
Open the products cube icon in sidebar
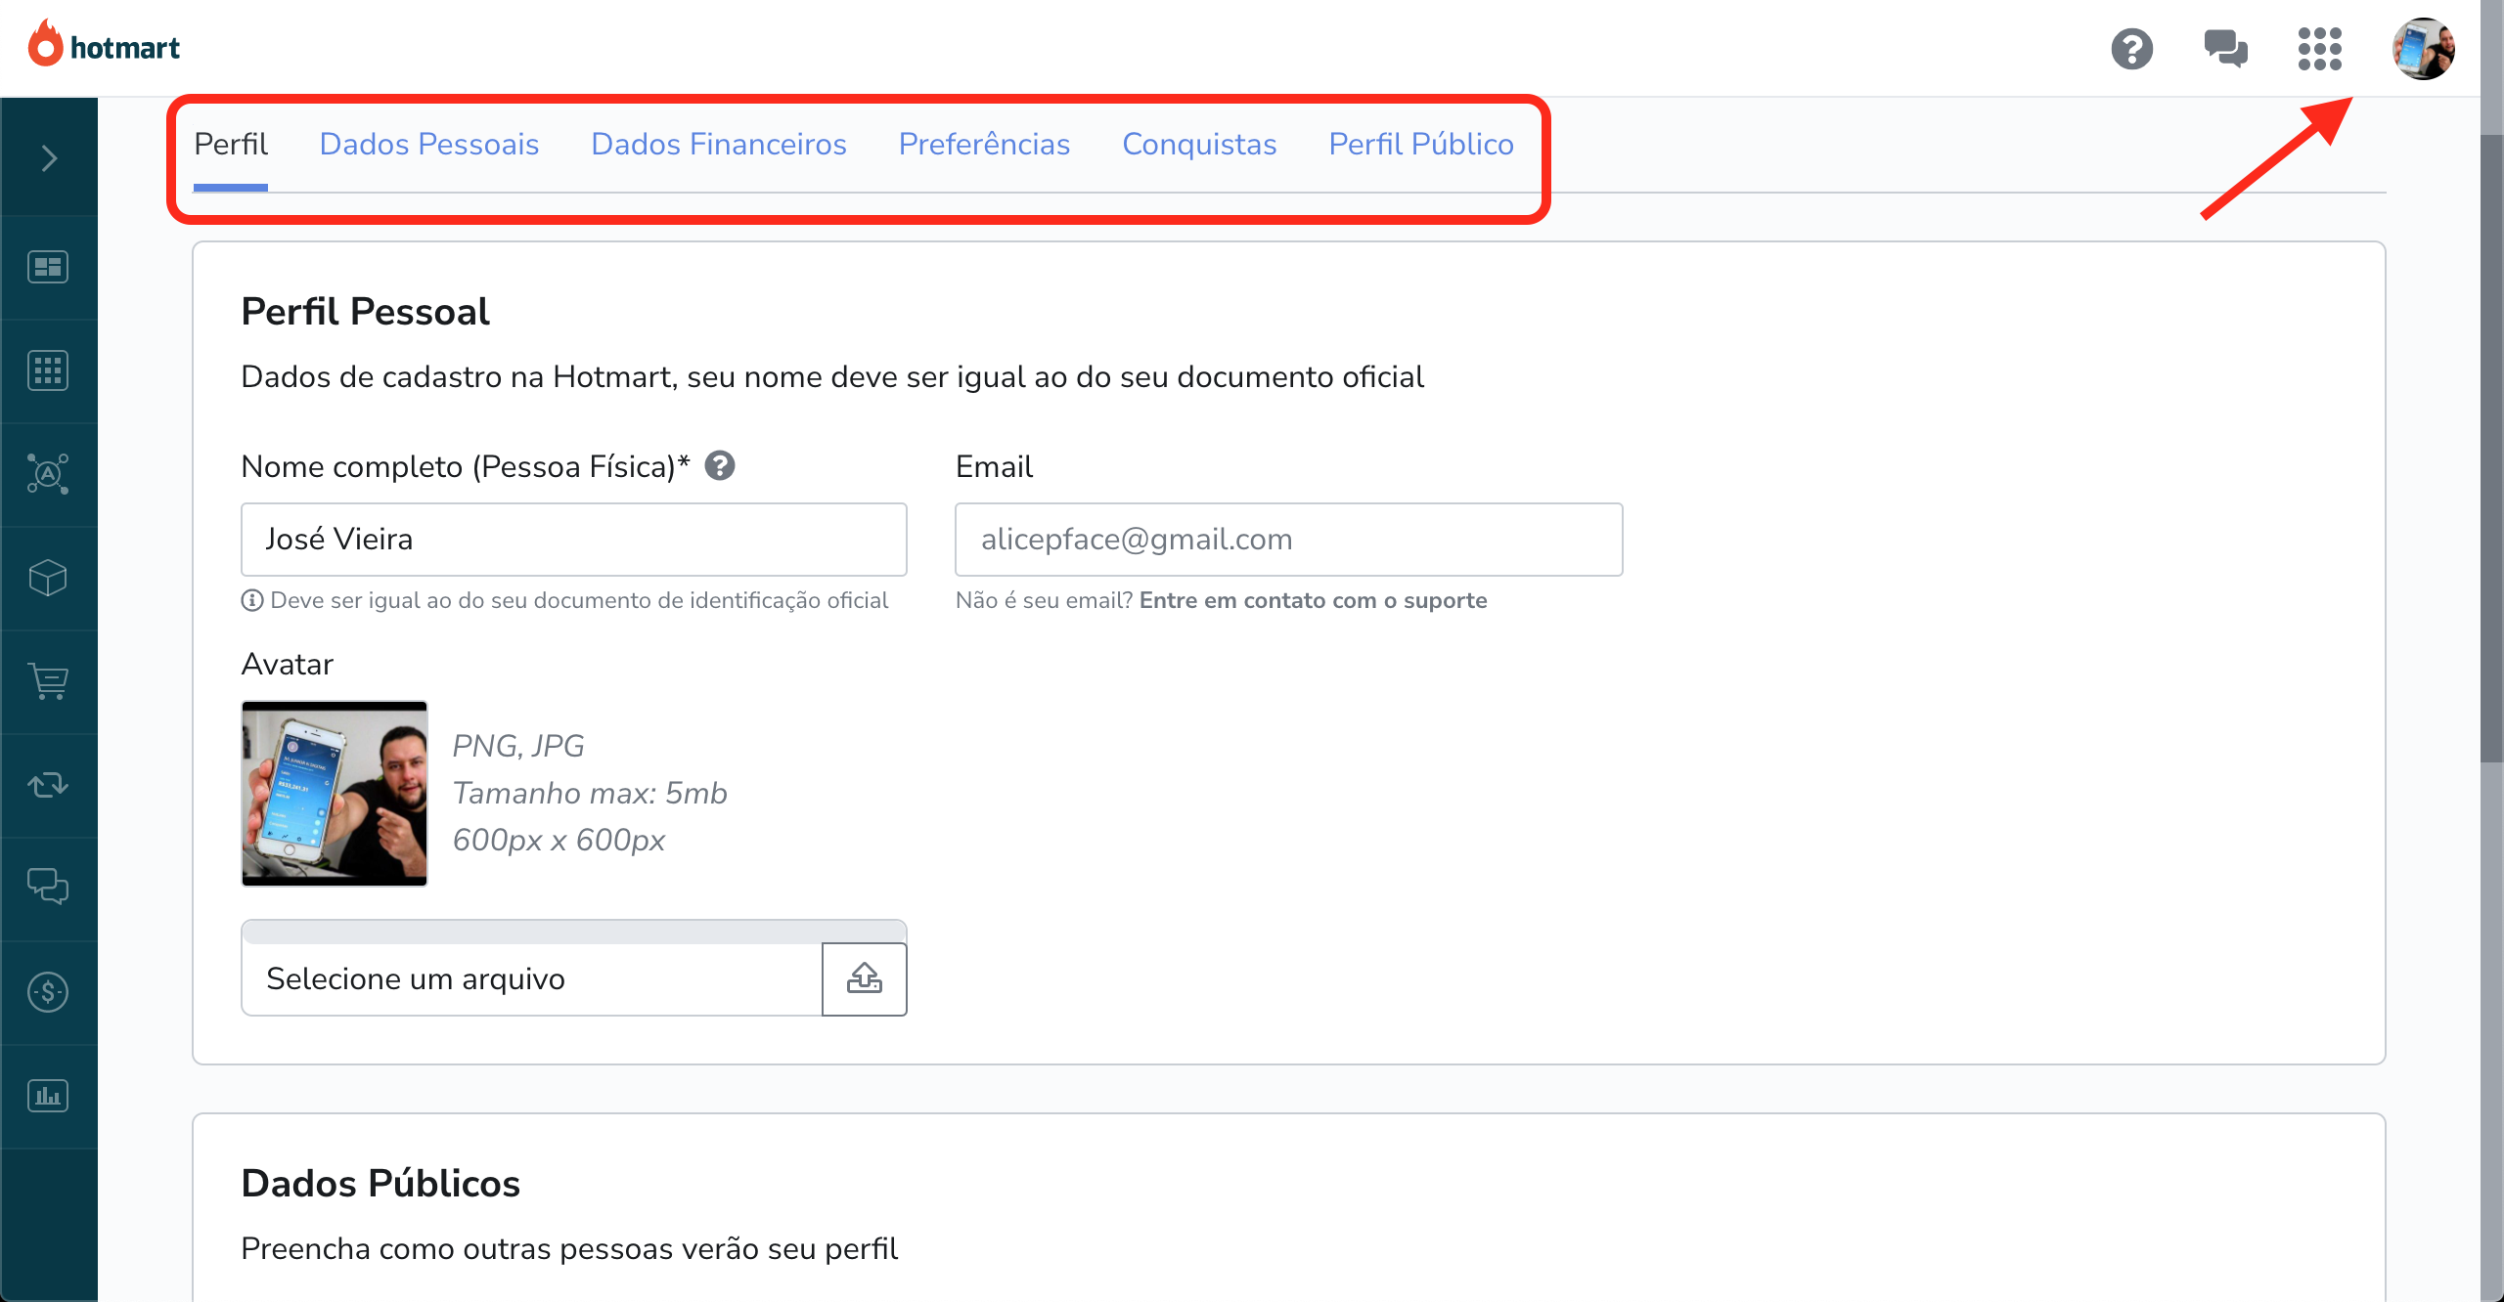48,578
